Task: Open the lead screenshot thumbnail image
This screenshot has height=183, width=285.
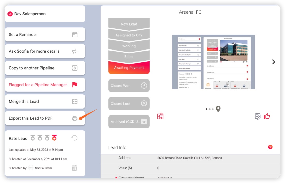Action: (213, 62)
